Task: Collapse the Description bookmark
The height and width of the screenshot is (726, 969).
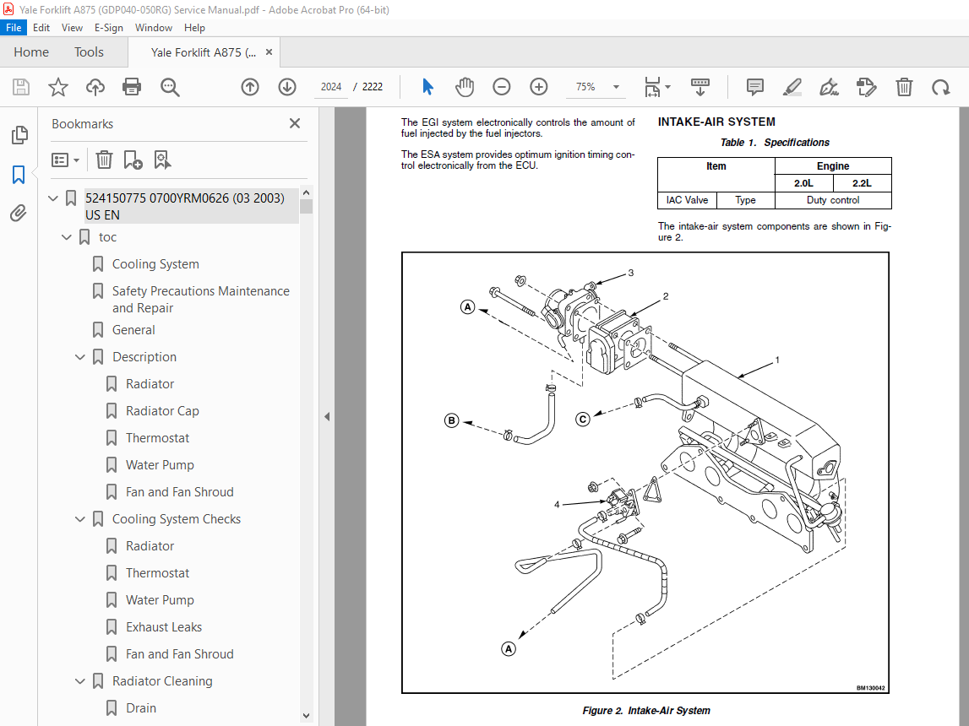Action: 79,357
